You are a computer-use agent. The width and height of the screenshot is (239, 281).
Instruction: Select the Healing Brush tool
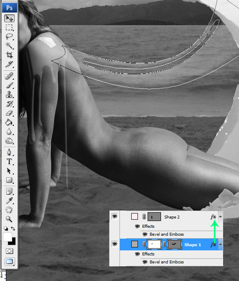pyautogui.click(x=10, y=76)
